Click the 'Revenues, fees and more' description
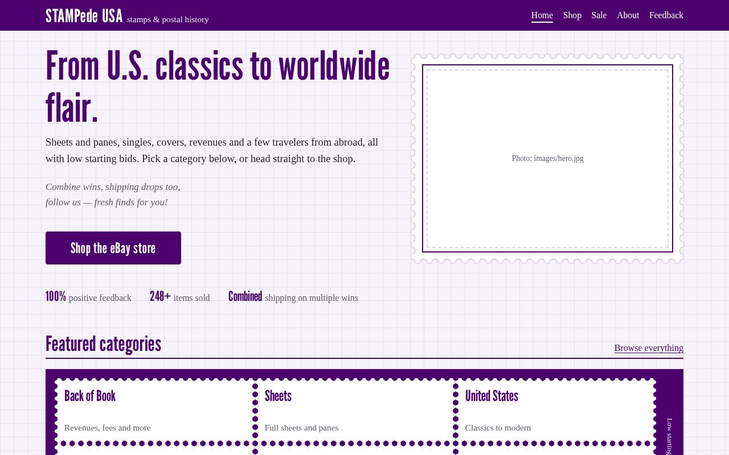Image resolution: width=729 pixels, height=455 pixels. tap(107, 428)
